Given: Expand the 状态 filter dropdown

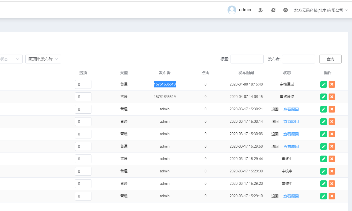Looking at the screenshot, I should tap(11, 59).
